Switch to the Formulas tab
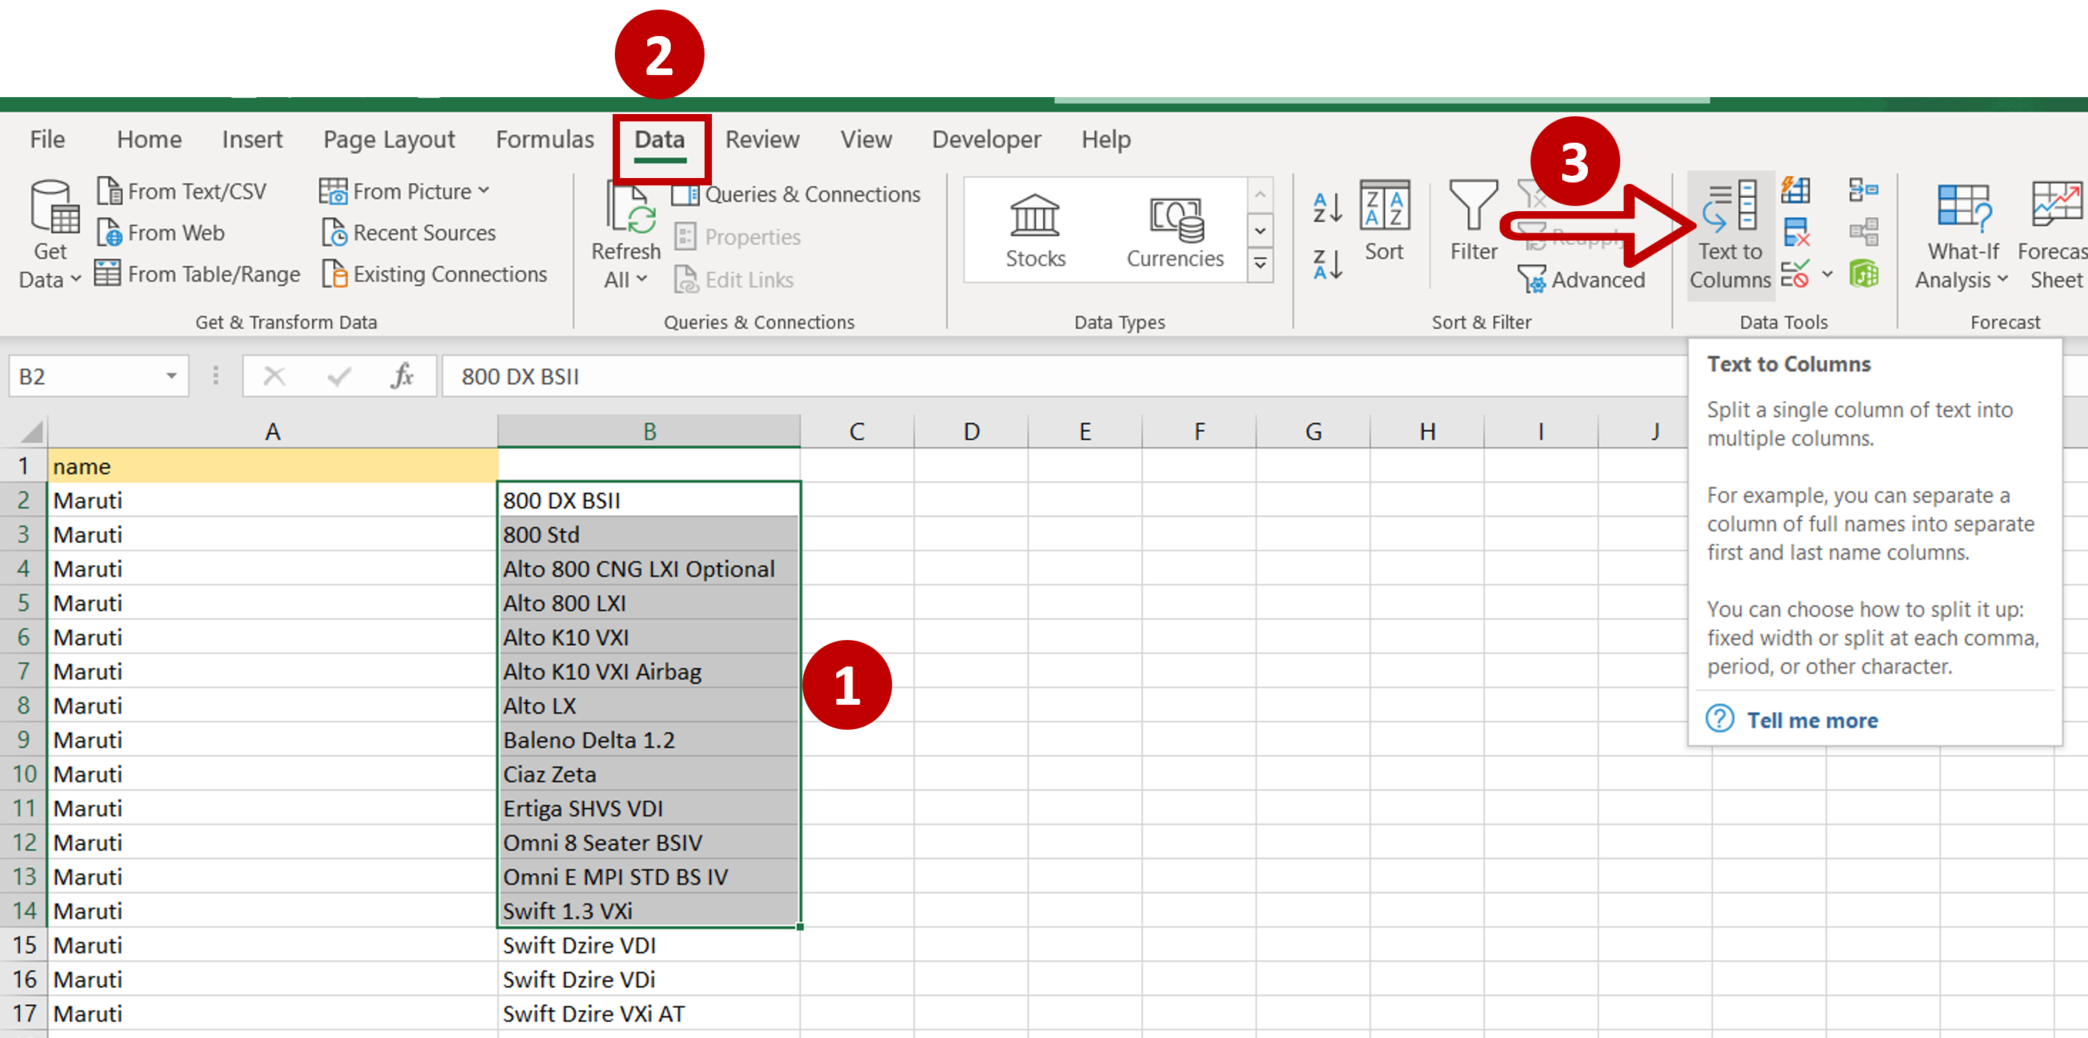This screenshot has height=1038, width=2088. [x=545, y=140]
